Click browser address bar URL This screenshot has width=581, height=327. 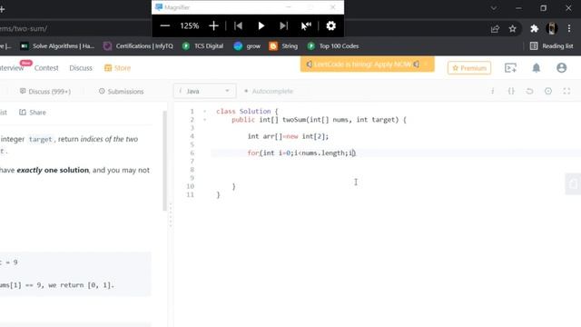click(x=24, y=28)
